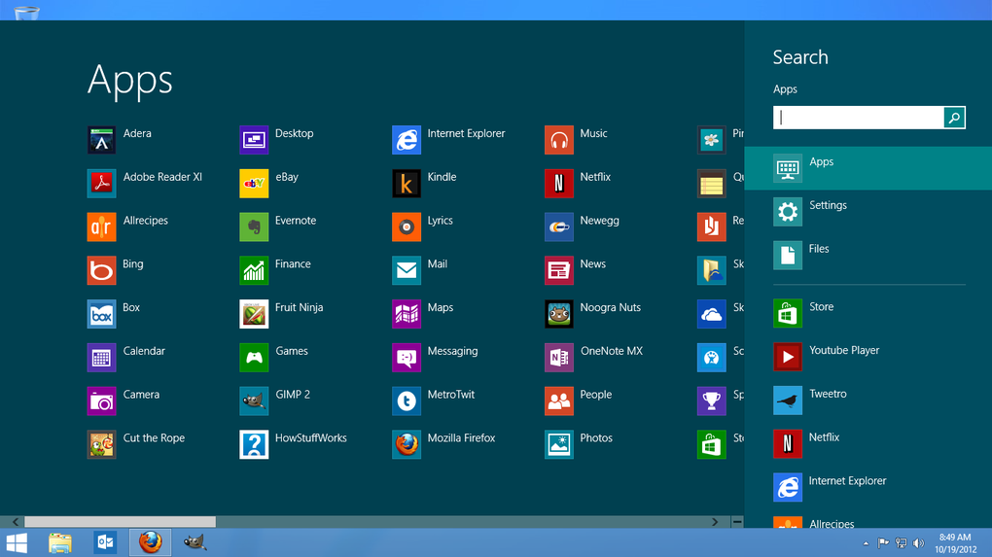Screen dimensions: 992x557
Task: Click the left scroll arrow of the Apps scrollbar
Action: click(16, 522)
